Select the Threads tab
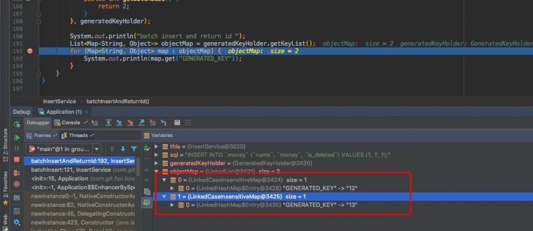The width and height of the screenshot is (533, 231). coord(78,136)
